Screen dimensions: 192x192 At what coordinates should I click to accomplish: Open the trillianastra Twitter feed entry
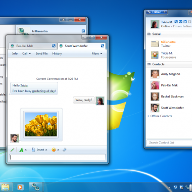[x=169, y=44]
